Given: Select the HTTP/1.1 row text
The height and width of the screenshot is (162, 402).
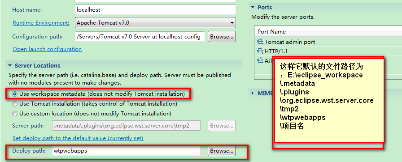Looking at the screenshot, I should point(276,51).
